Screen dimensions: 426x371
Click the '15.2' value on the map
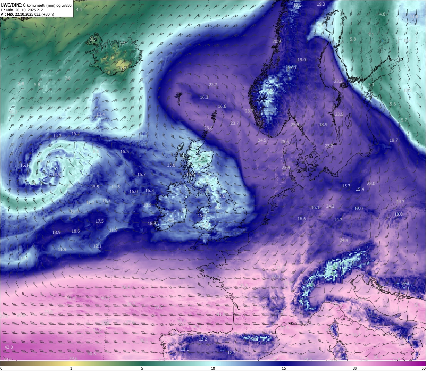(x=76, y=134)
